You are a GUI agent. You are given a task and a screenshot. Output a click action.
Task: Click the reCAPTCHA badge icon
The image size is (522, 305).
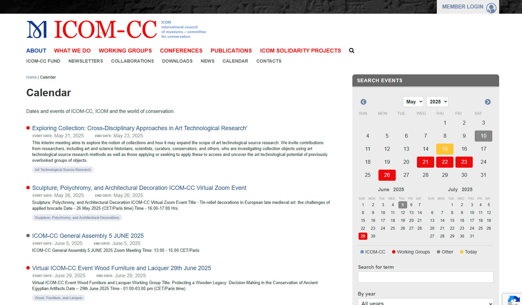point(514,300)
